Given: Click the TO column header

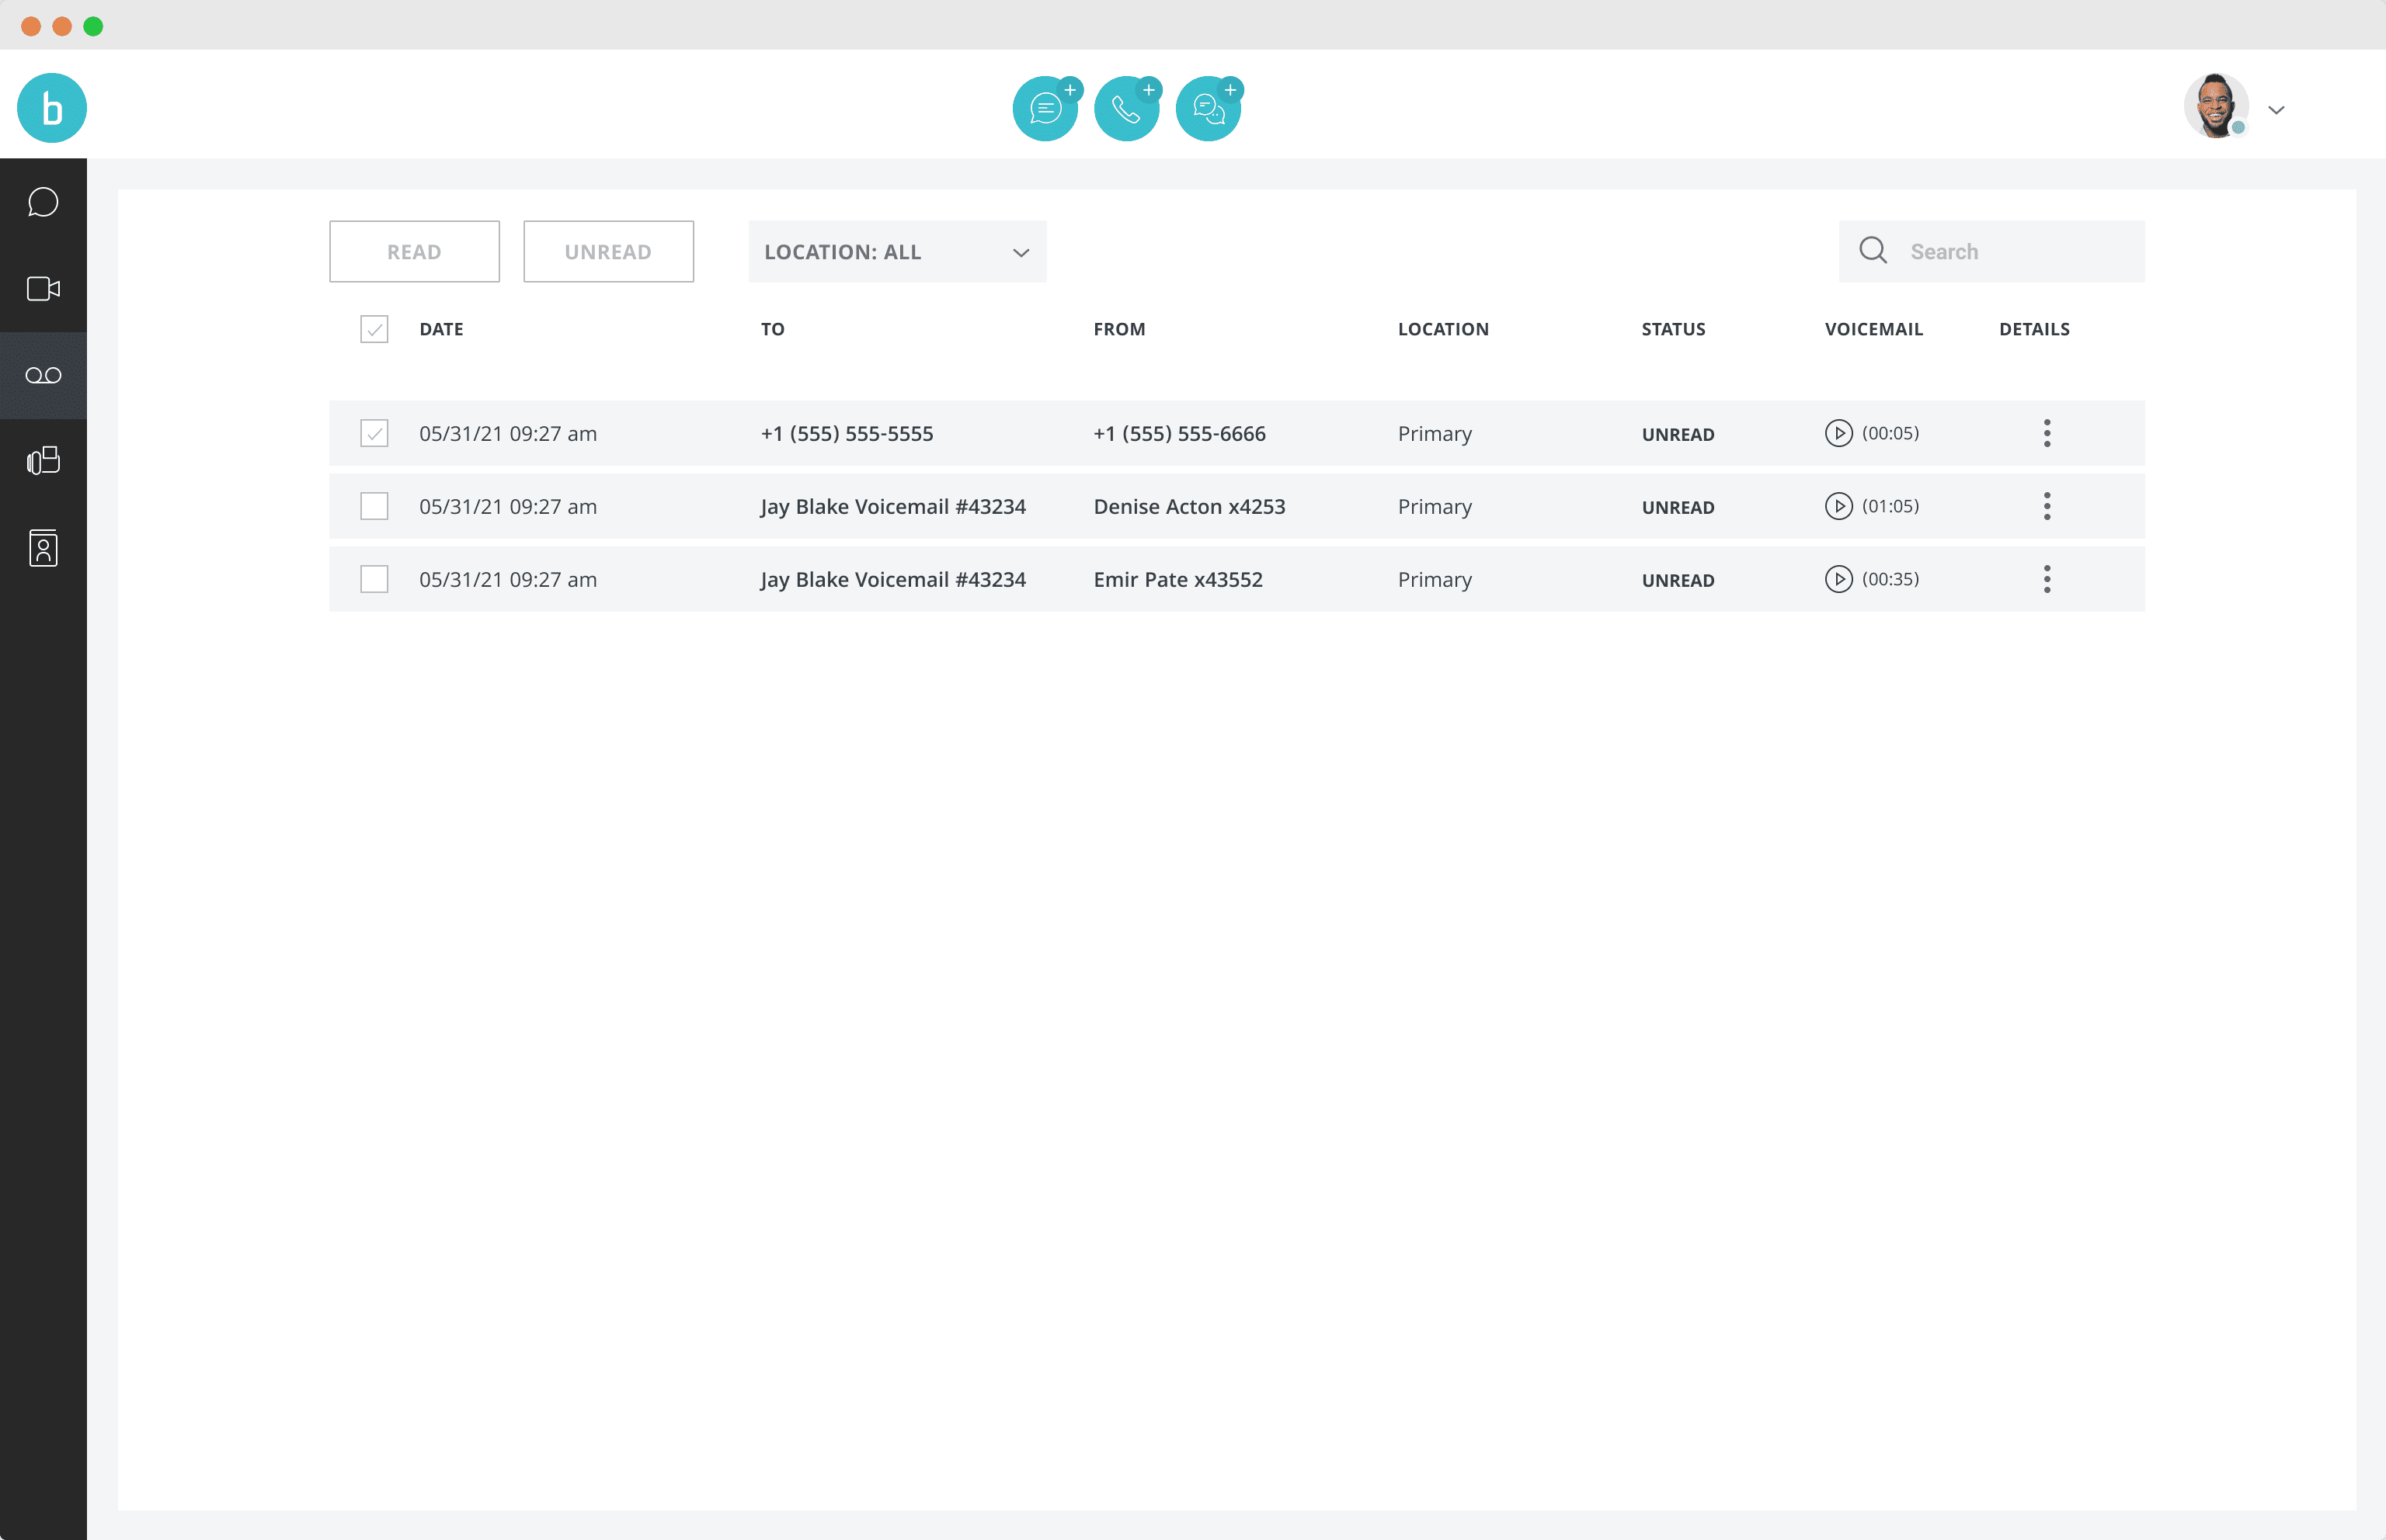Looking at the screenshot, I should [x=772, y=329].
